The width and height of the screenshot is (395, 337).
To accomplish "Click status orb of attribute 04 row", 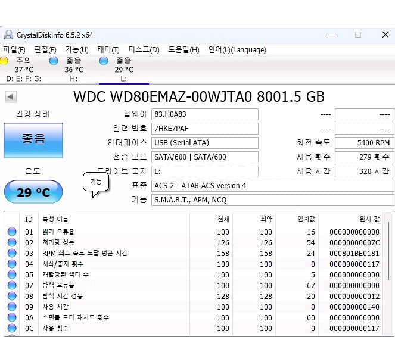I will click(12, 264).
